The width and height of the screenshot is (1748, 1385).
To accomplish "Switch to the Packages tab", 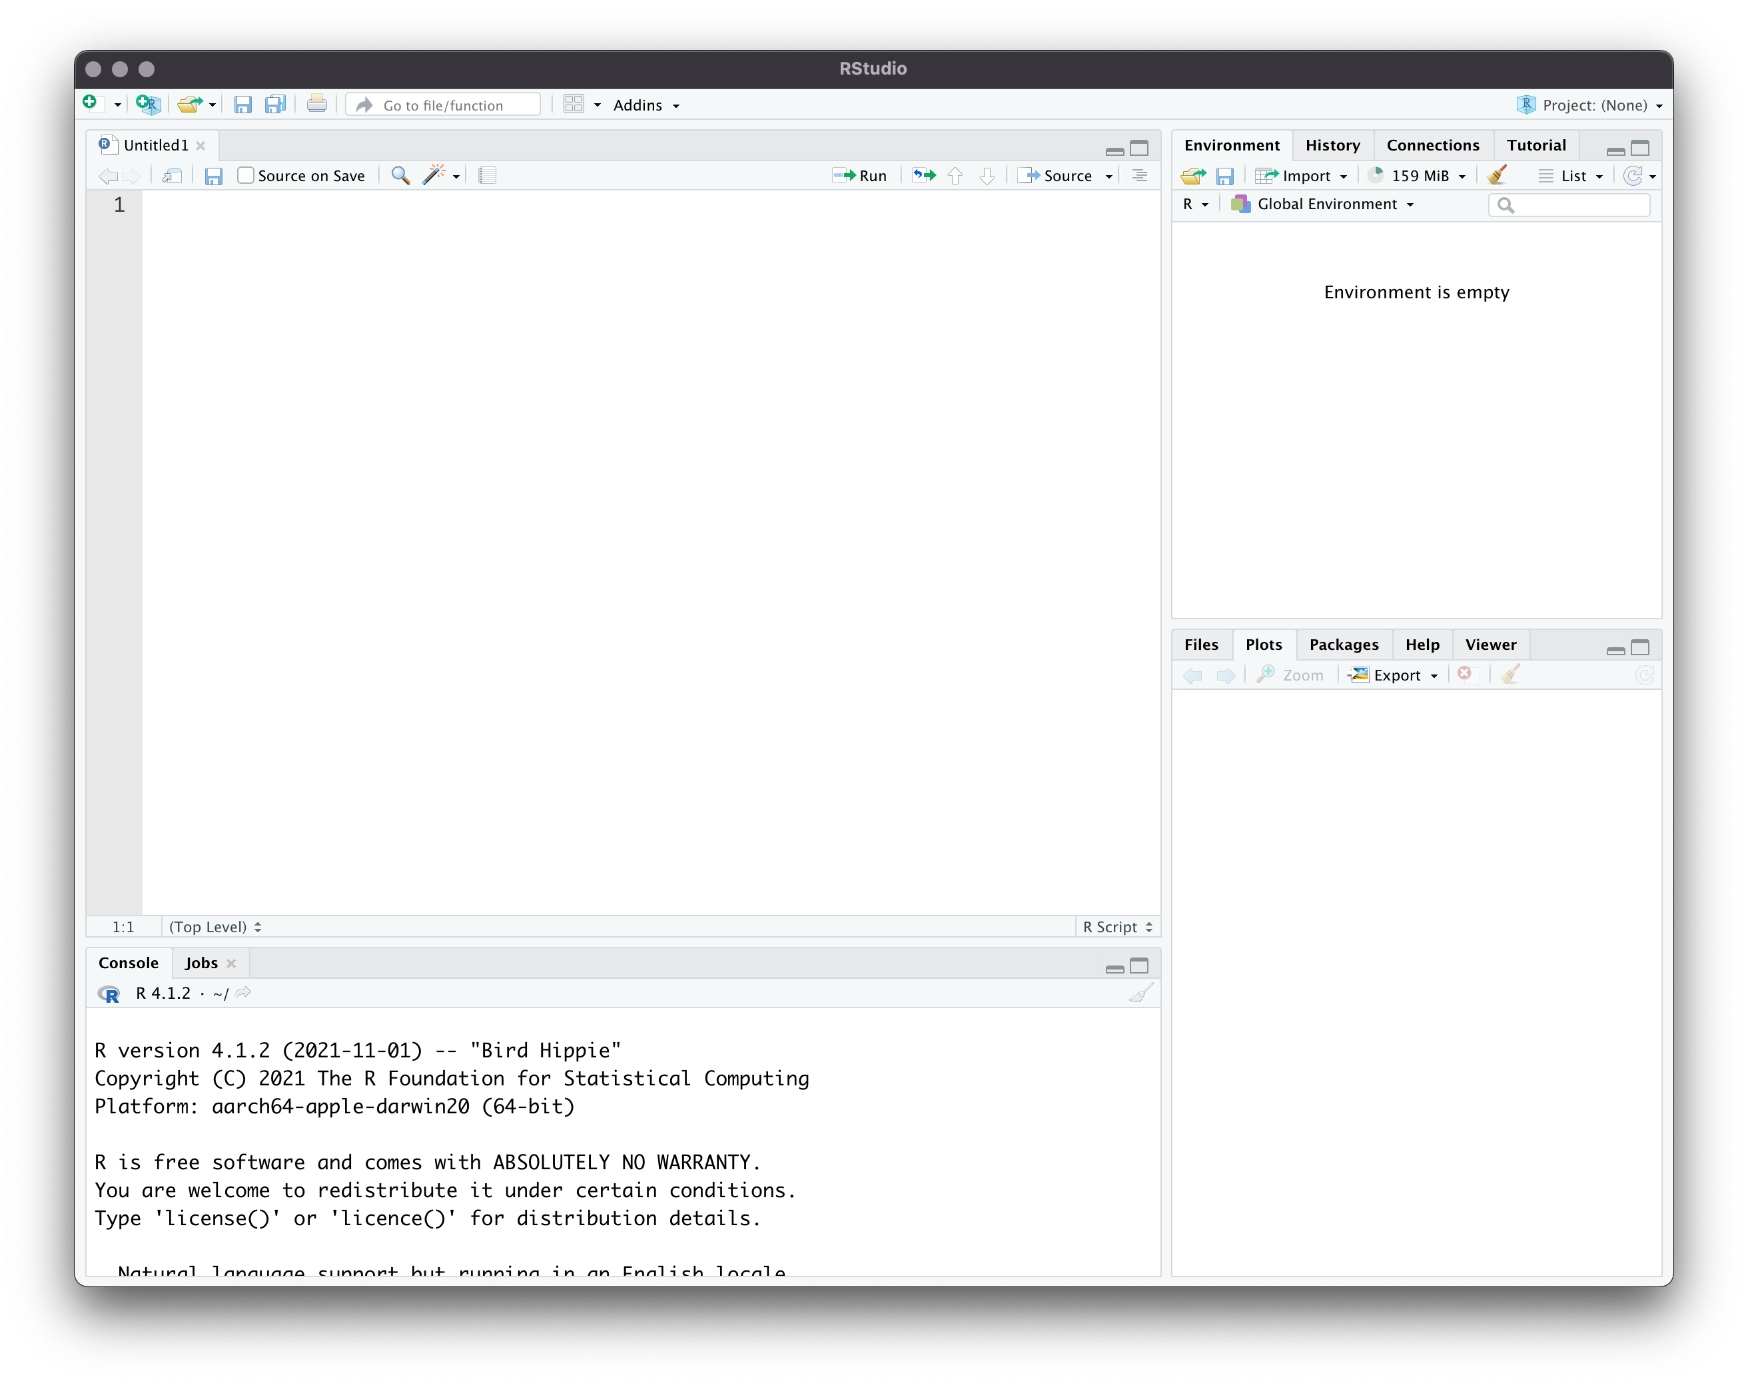I will tap(1344, 645).
